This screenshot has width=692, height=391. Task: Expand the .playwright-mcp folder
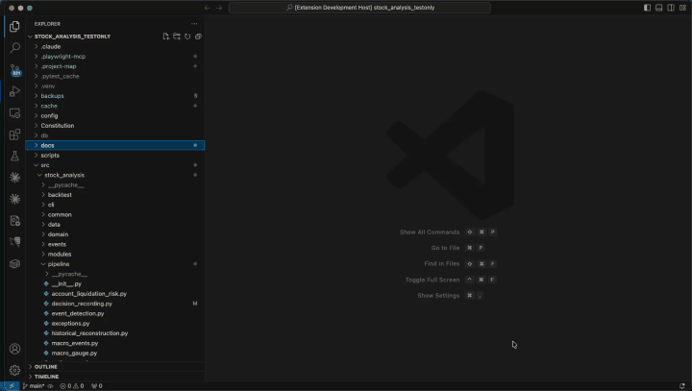click(114, 57)
